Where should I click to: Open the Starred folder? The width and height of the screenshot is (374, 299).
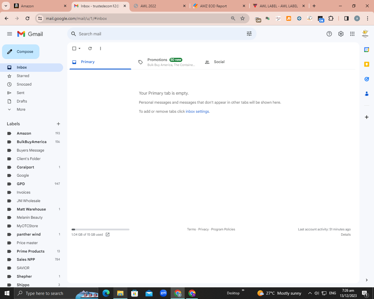32,76
